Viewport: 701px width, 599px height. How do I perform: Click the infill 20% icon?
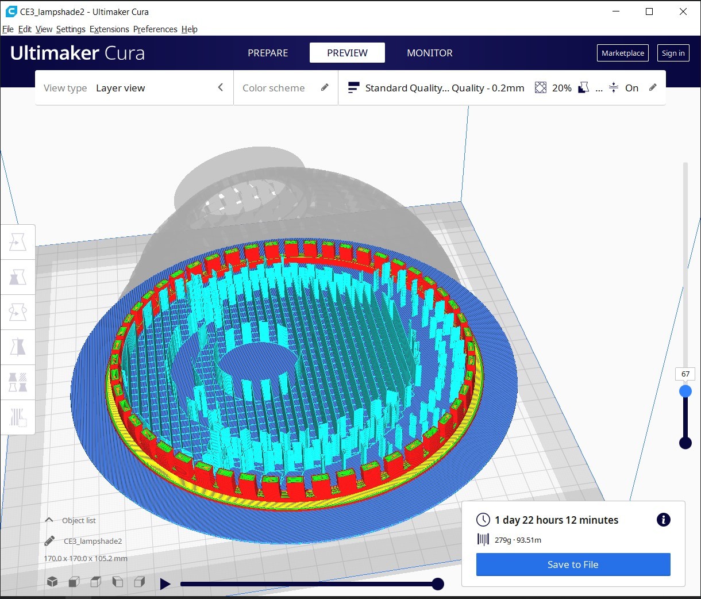coord(541,87)
